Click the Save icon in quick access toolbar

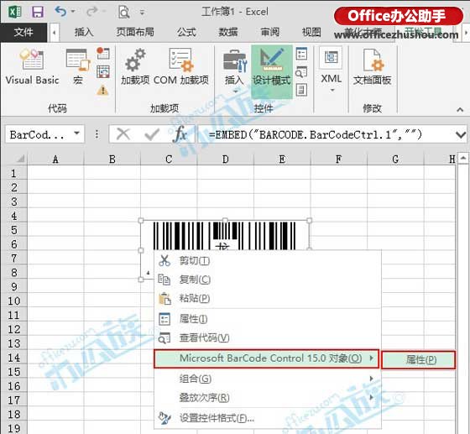pyautogui.click(x=38, y=12)
